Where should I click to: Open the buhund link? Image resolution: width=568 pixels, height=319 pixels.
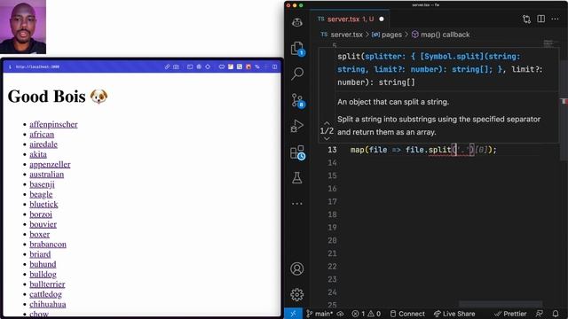pyautogui.click(x=43, y=264)
